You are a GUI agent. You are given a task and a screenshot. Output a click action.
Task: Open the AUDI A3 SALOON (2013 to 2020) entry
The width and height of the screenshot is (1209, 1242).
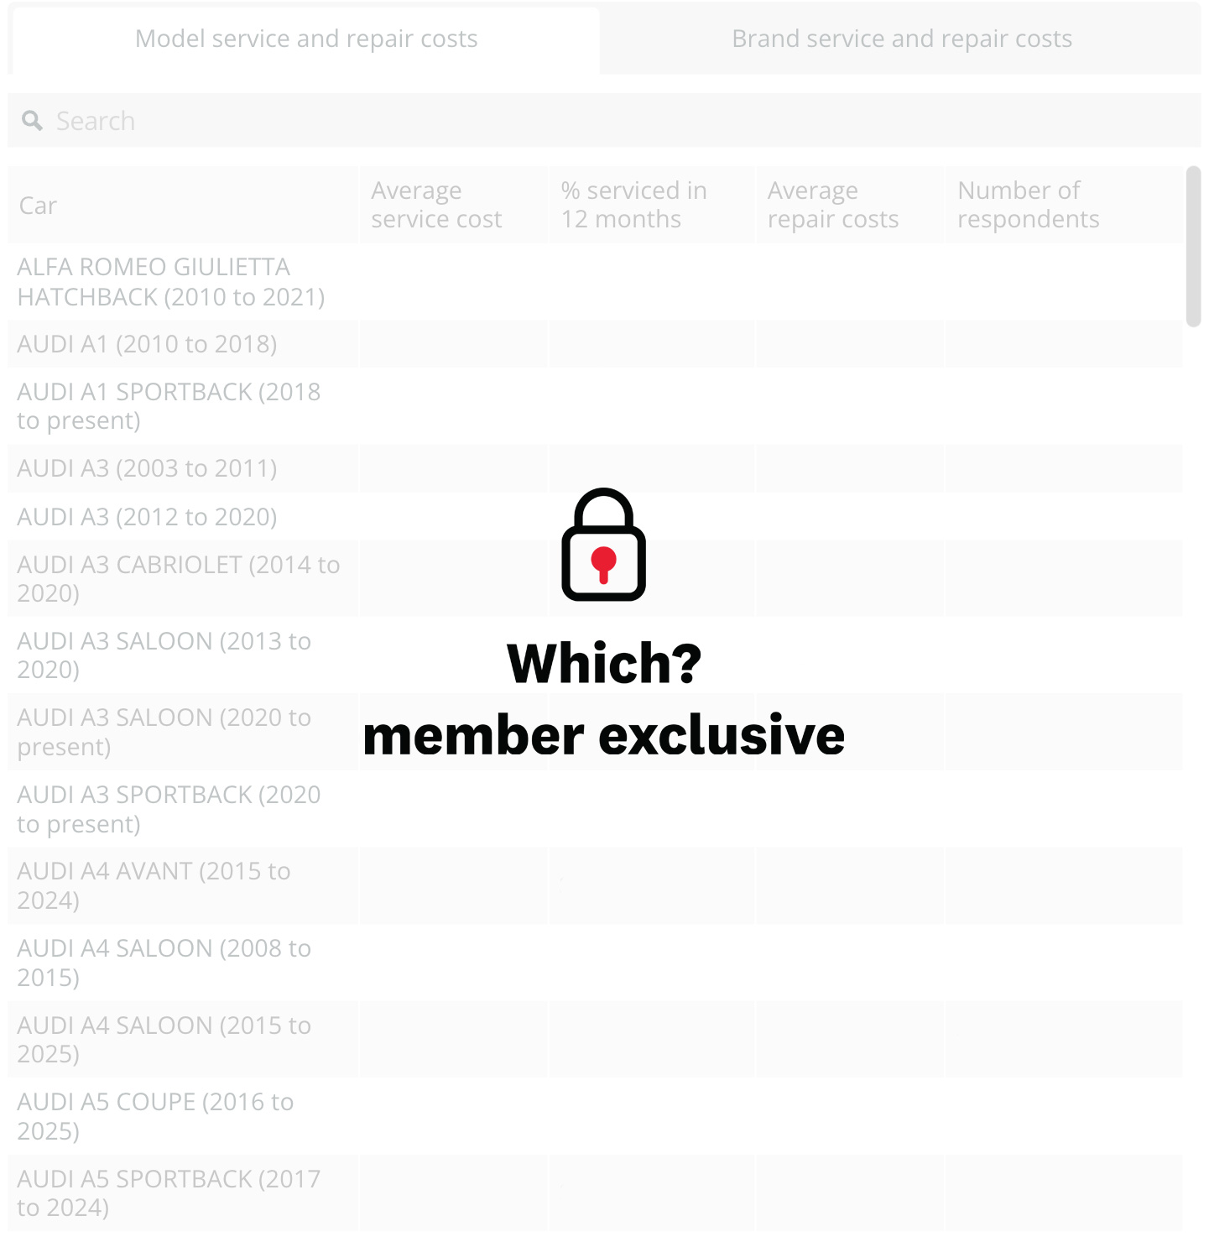click(164, 655)
